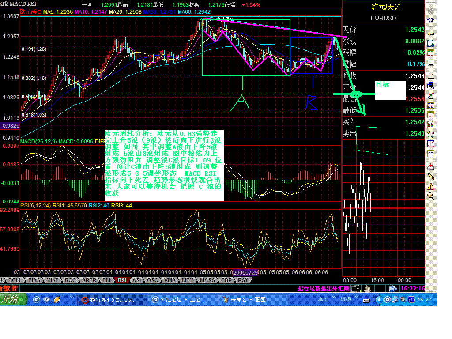
Task: Click the MA60: 1.2642 label
Action: pos(194,12)
